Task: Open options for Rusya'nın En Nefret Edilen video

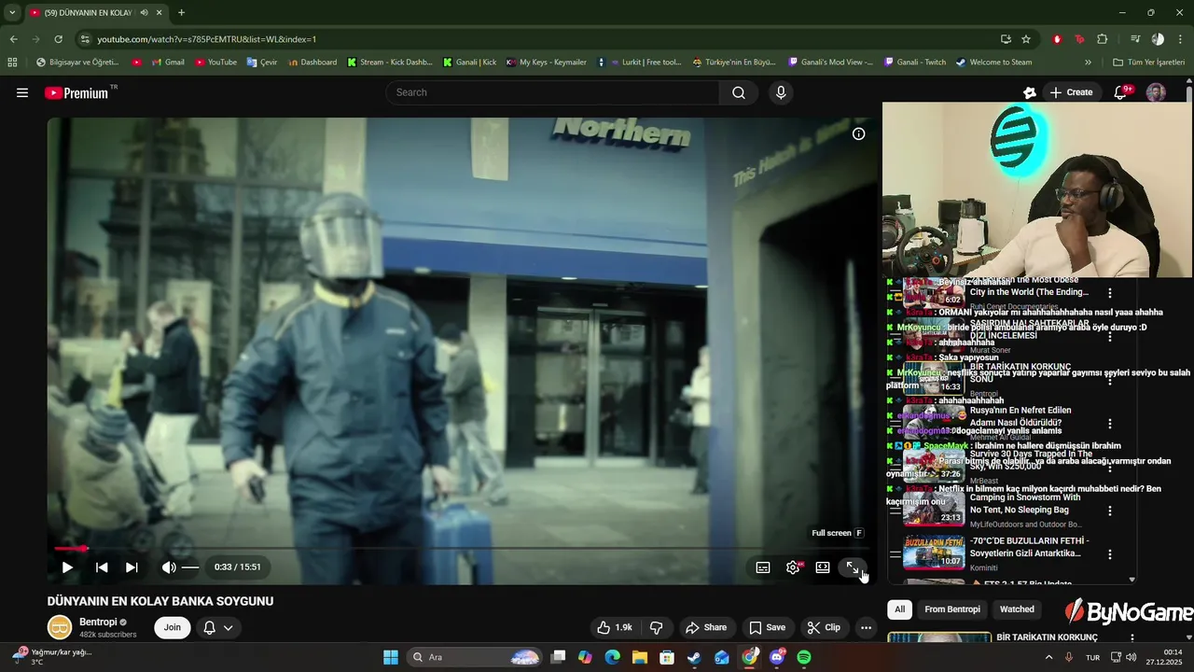Action: (1110, 424)
